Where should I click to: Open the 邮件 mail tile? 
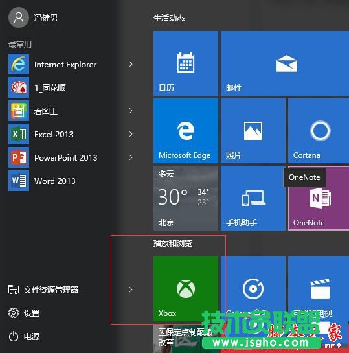click(x=285, y=63)
